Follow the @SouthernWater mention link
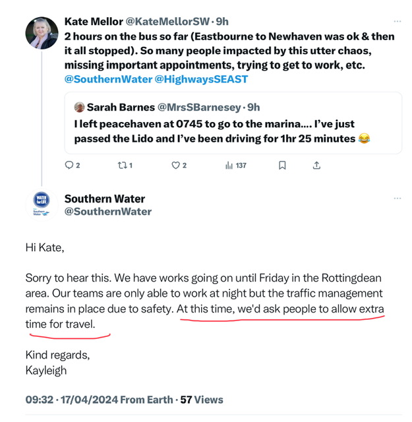 (x=108, y=79)
